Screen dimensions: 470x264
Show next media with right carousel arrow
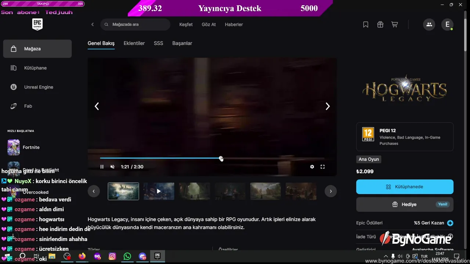pyautogui.click(x=328, y=106)
